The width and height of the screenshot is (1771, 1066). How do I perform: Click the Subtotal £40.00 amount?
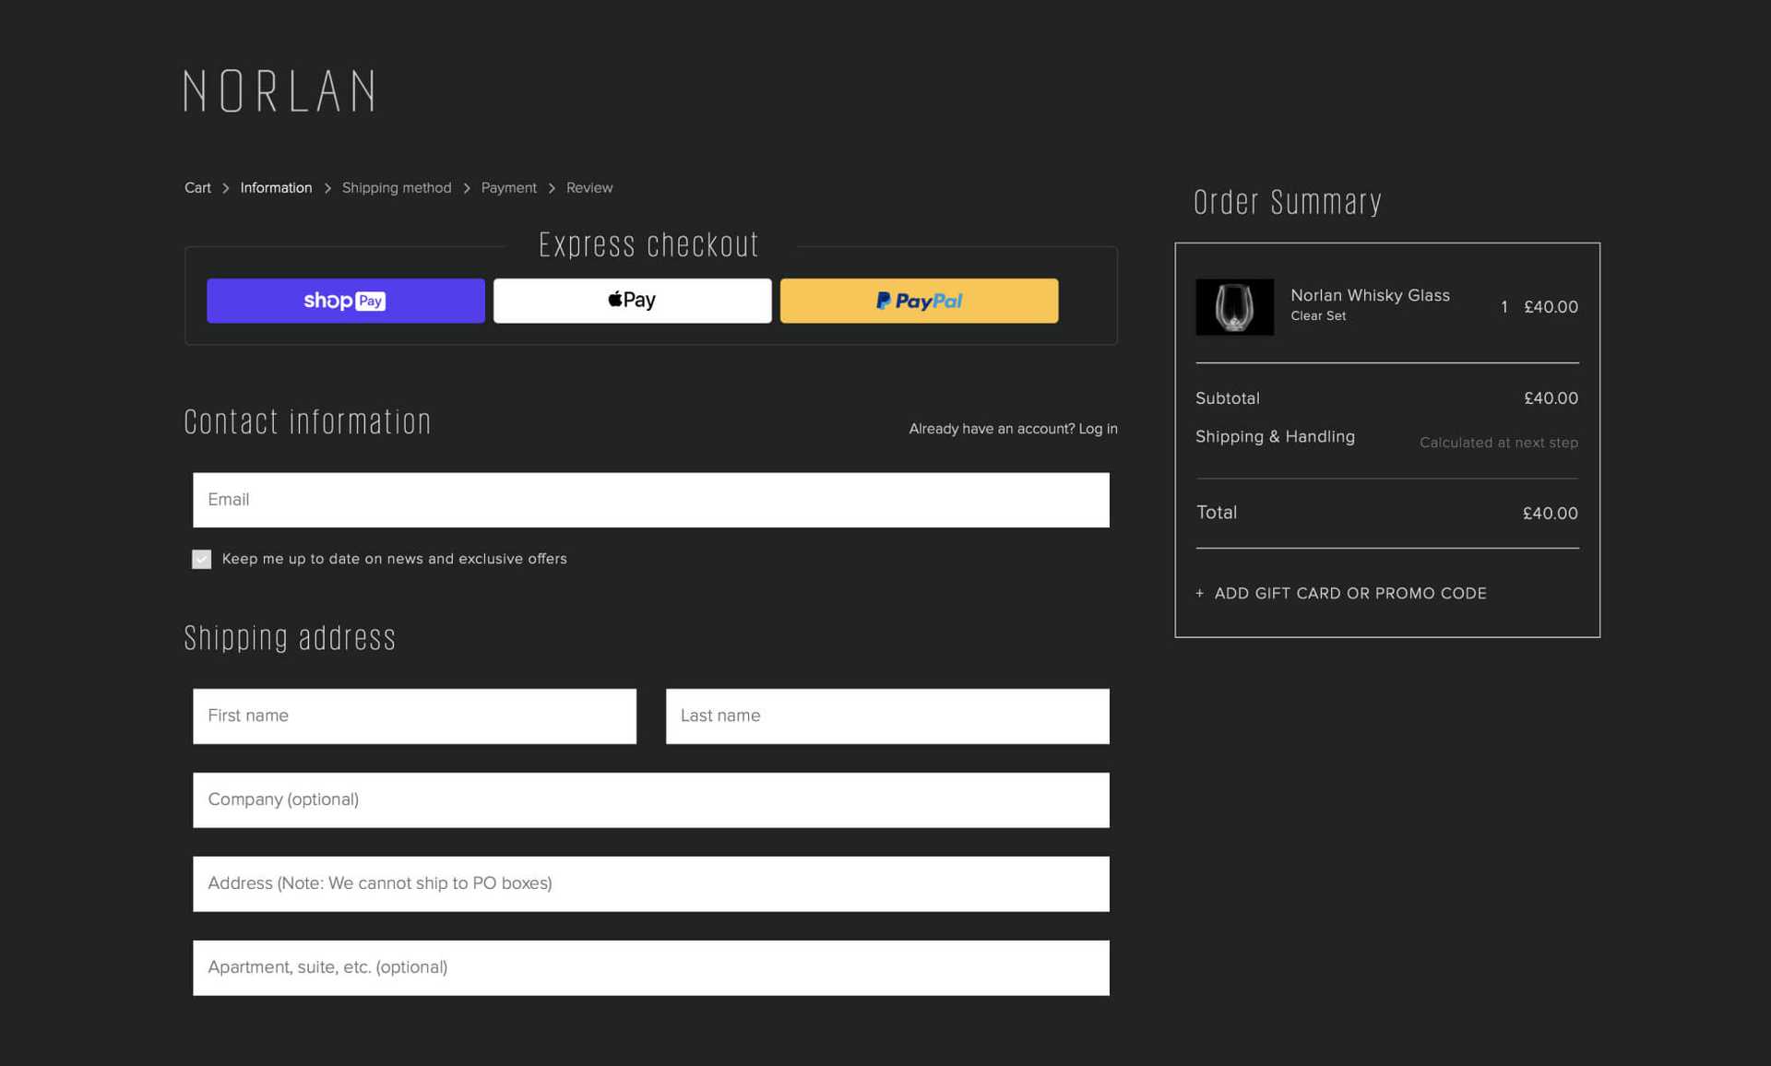[x=1551, y=398]
